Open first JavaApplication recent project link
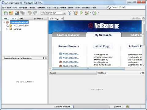The height and width of the screenshot is (110, 147). click(71, 62)
